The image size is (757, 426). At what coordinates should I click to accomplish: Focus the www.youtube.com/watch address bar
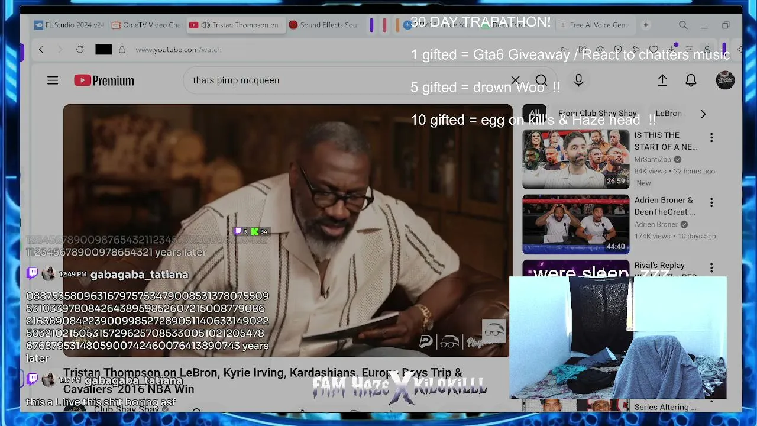coord(179,50)
